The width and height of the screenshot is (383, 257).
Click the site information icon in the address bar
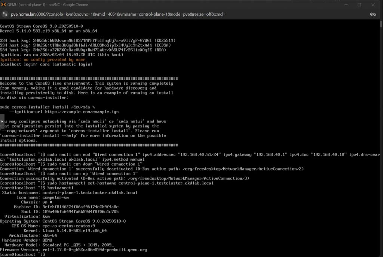point(5,14)
